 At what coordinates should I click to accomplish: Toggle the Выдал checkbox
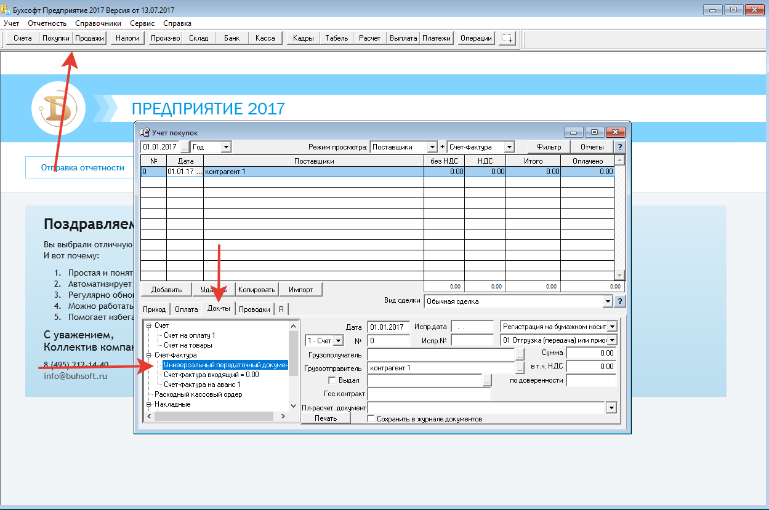click(332, 381)
